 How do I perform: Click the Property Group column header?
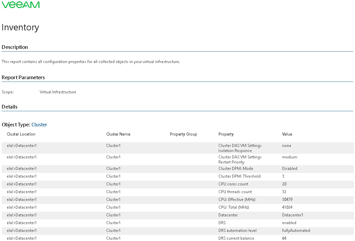pos(183,134)
